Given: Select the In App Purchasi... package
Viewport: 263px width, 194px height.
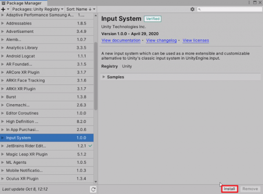Looking at the screenshot, I should click(x=47, y=130).
